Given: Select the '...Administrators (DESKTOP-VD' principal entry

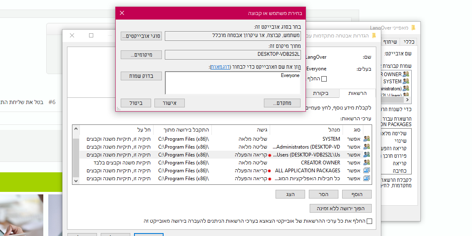Looking at the screenshot, I should coord(306,147).
